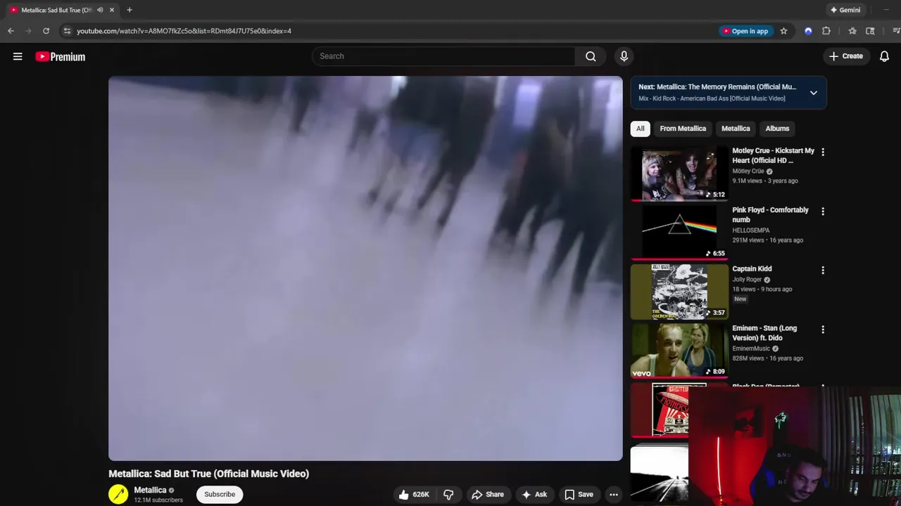
Task: Select the All filter chip
Action: tap(640, 129)
